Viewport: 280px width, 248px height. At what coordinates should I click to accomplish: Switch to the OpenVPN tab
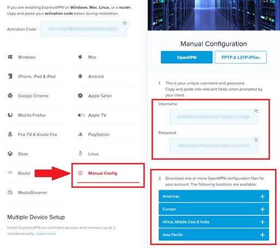pyautogui.click(x=187, y=57)
